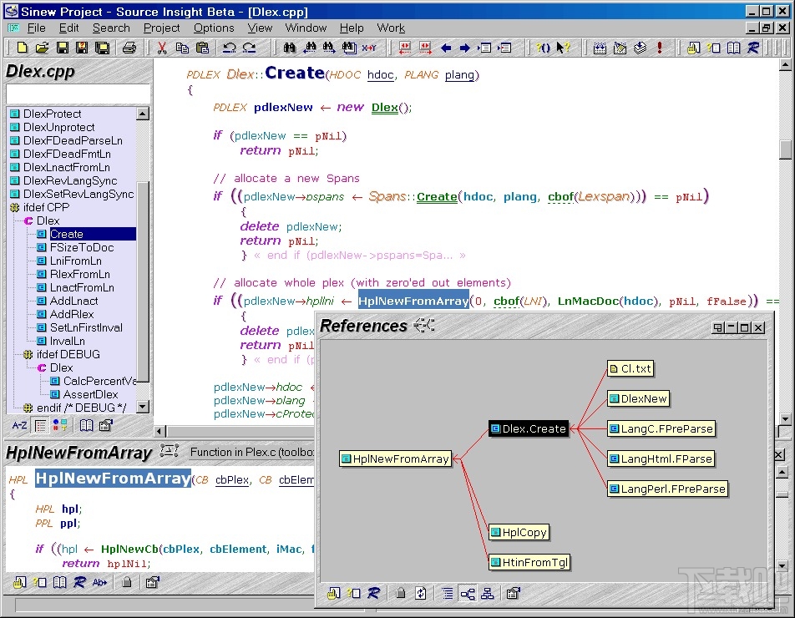795x618 pixels.
Task: Collapse the ifdef CPP tree node
Action: (x=14, y=208)
